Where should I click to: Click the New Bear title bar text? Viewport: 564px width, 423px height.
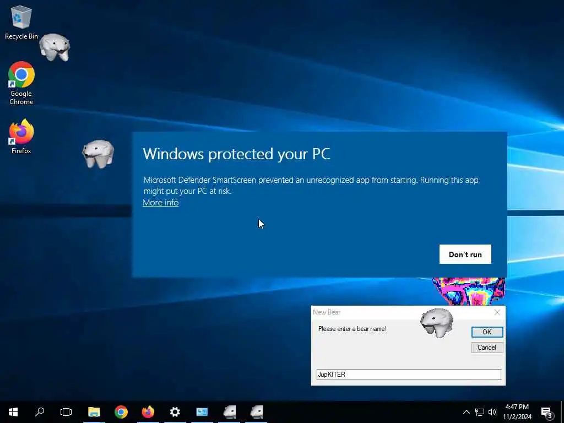click(327, 312)
